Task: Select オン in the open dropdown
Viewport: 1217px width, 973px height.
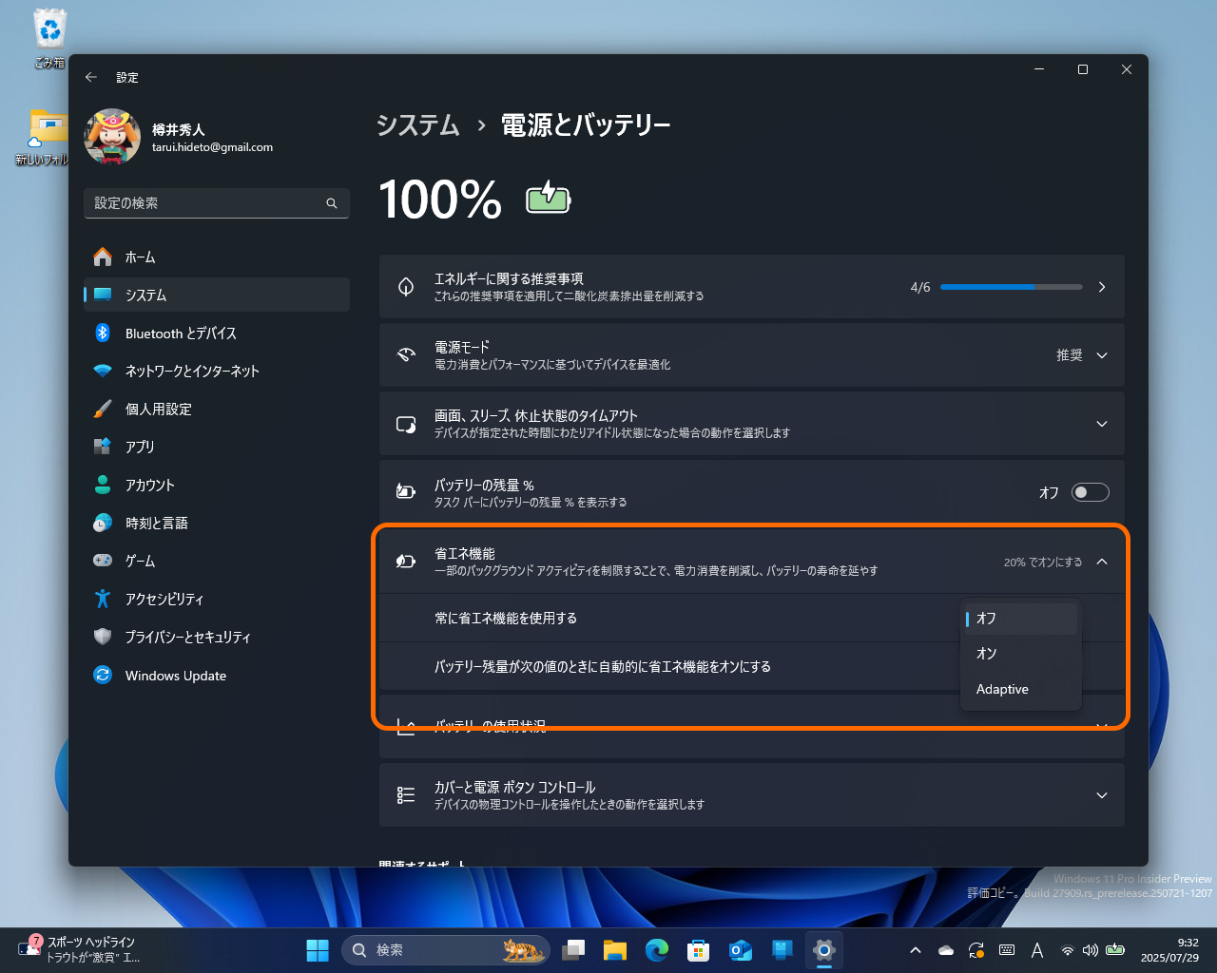Action: pyautogui.click(x=987, y=653)
